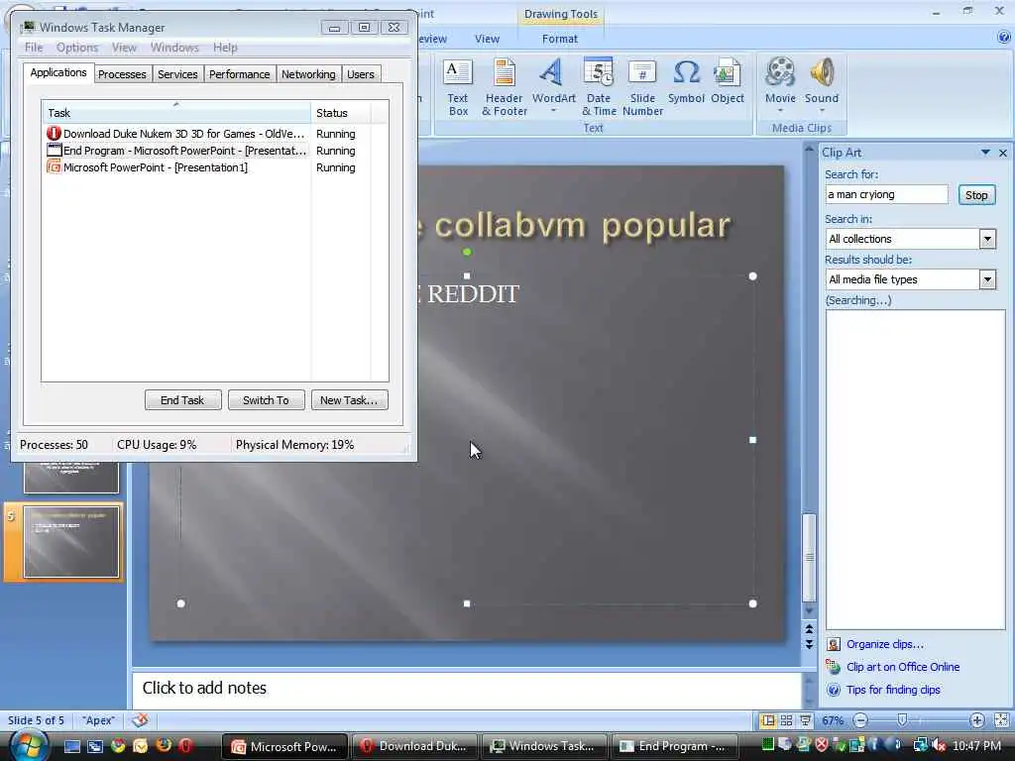Open Task Manager View menu
This screenshot has width=1015, height=761.
[x=124, y=48]
